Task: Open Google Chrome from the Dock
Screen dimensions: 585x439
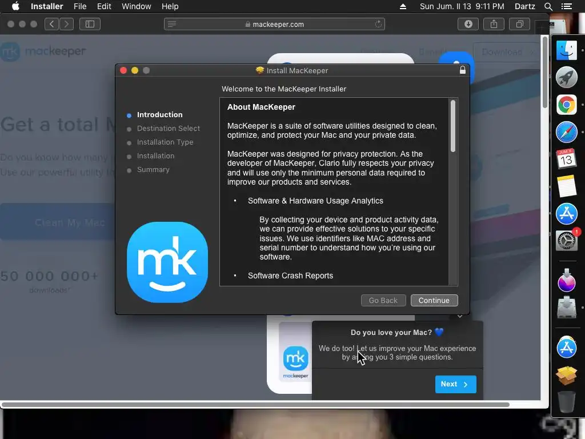Action: (566, 105)
